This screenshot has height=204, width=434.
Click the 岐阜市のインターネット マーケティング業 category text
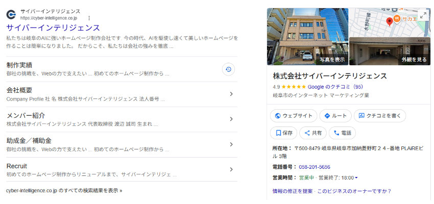321,95
